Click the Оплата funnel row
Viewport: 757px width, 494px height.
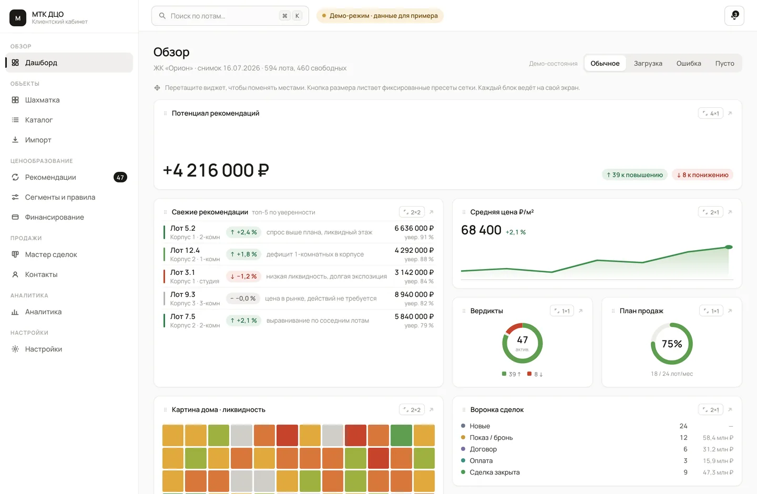click(597, 461)
